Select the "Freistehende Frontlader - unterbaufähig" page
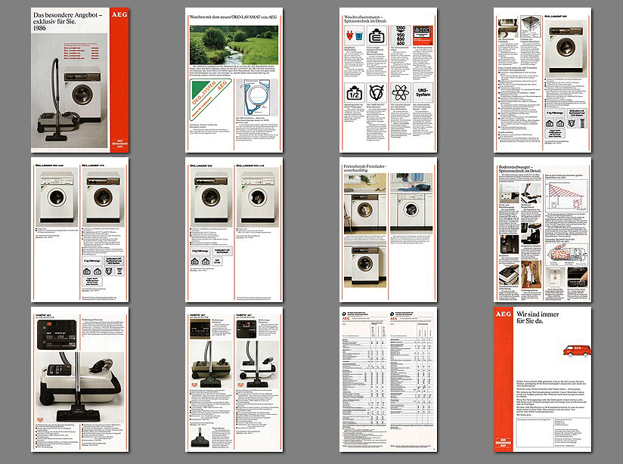Screen dimensions: 623x464 pos(388,230)
